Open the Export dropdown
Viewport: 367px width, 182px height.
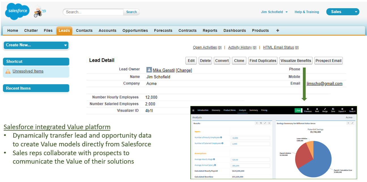tap(342, 110)
